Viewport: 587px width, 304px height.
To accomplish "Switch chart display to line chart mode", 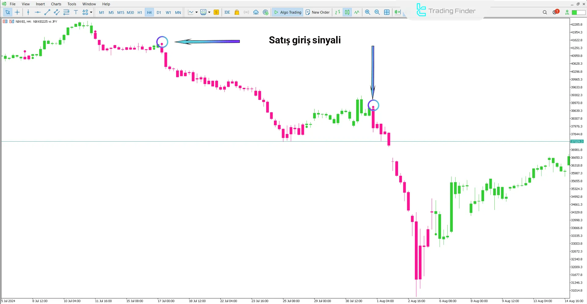I will pyautogui.click(x=357, y=12).
